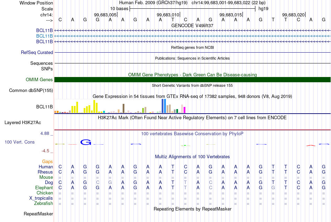
Task: Open the Basewise Conservation by PhyloP title
Action: pyautogui.click(x=192, y=134)
